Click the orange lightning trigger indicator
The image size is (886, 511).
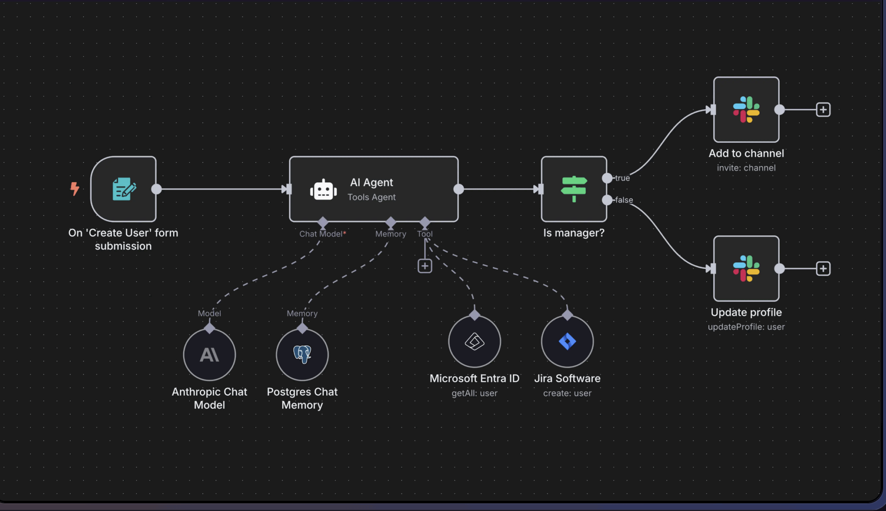[74, 188]
